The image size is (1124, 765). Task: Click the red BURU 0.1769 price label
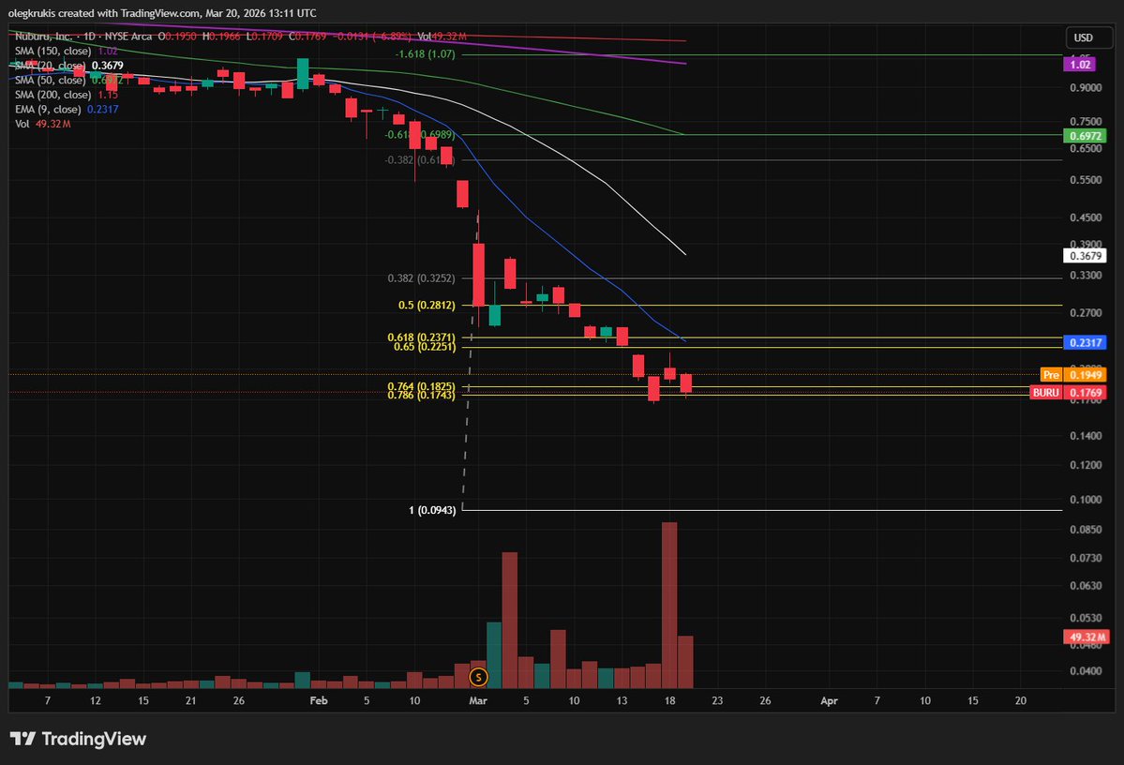coord(1068,392)
